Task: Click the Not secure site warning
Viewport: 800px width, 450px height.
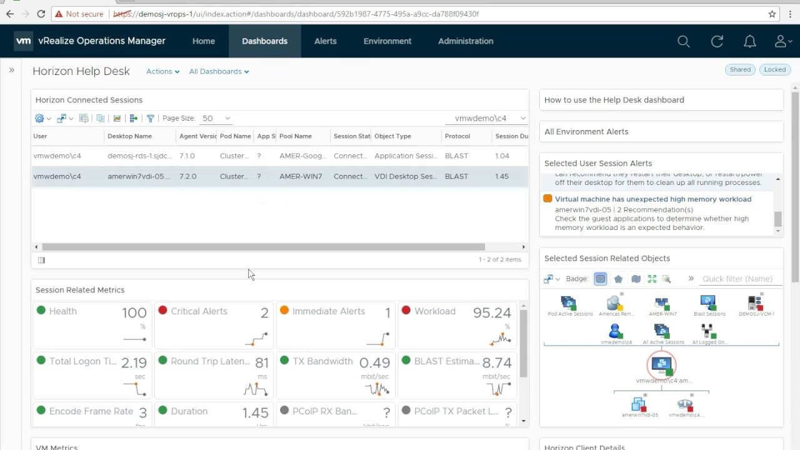Action: [80, 13]
